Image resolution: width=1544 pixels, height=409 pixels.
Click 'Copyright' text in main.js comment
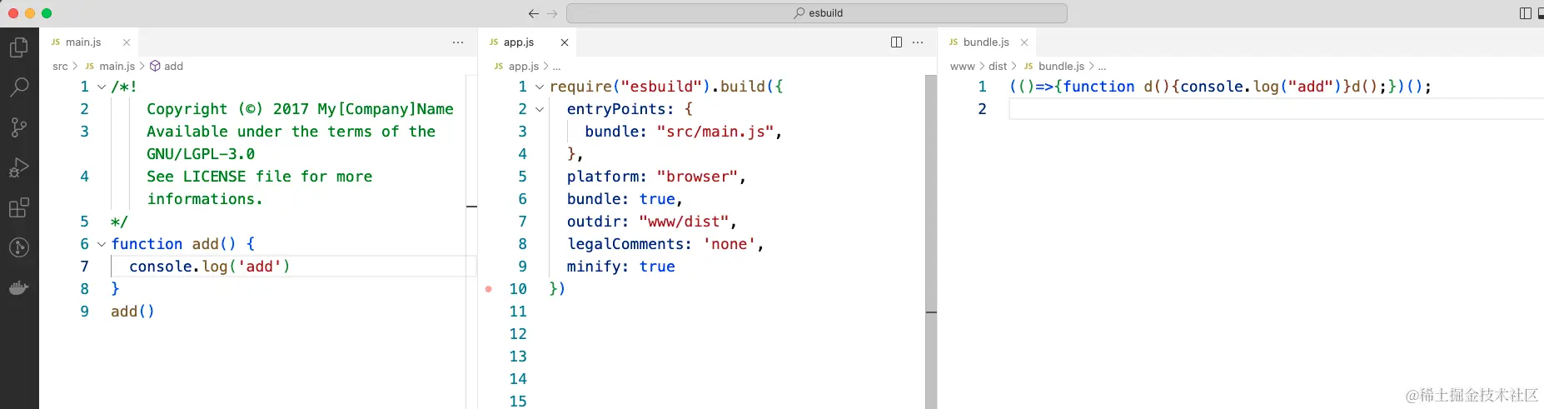pos(187,109)
